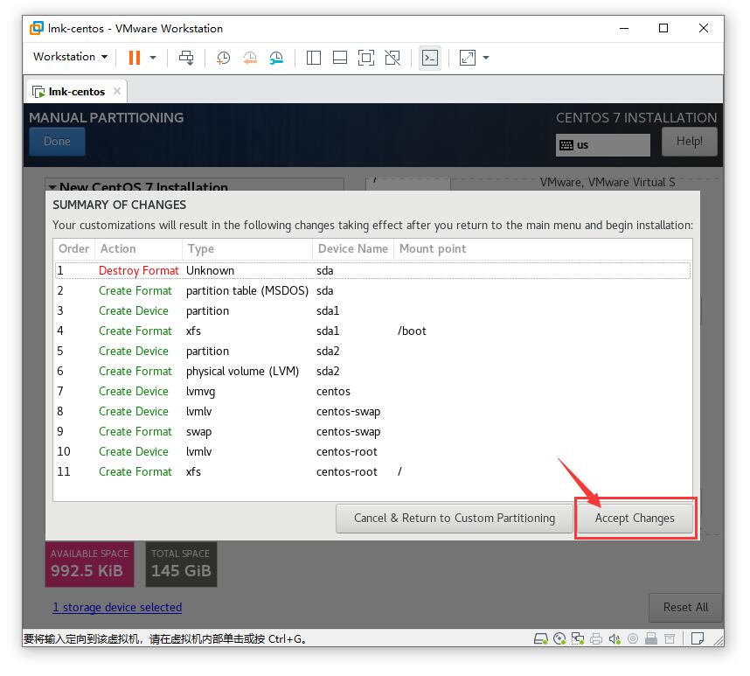Open the stretch display dropdown arrow

[x=486, y=58]
